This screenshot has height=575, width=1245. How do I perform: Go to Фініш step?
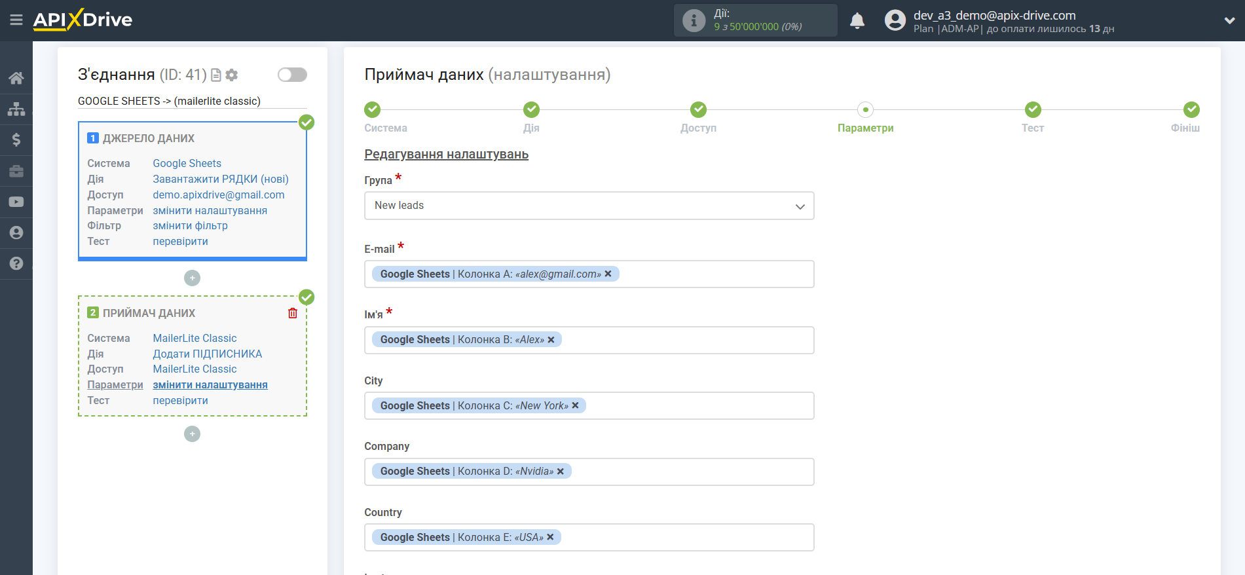[1191, 109]
